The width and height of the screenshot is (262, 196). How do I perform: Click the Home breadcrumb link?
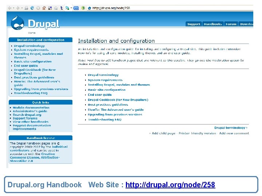[x=32, y=33]
